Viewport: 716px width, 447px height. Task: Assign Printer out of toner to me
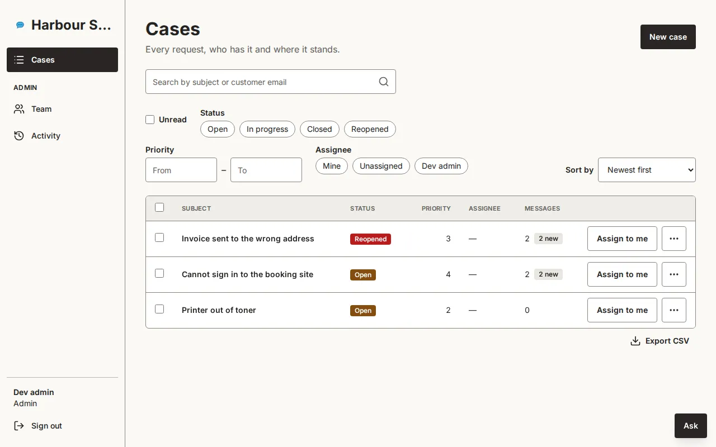tap(622, 310)
